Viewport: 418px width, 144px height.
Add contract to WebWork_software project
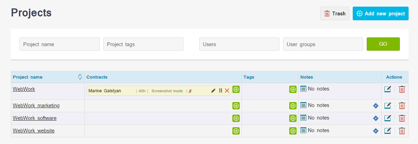(x=236, y=118)
